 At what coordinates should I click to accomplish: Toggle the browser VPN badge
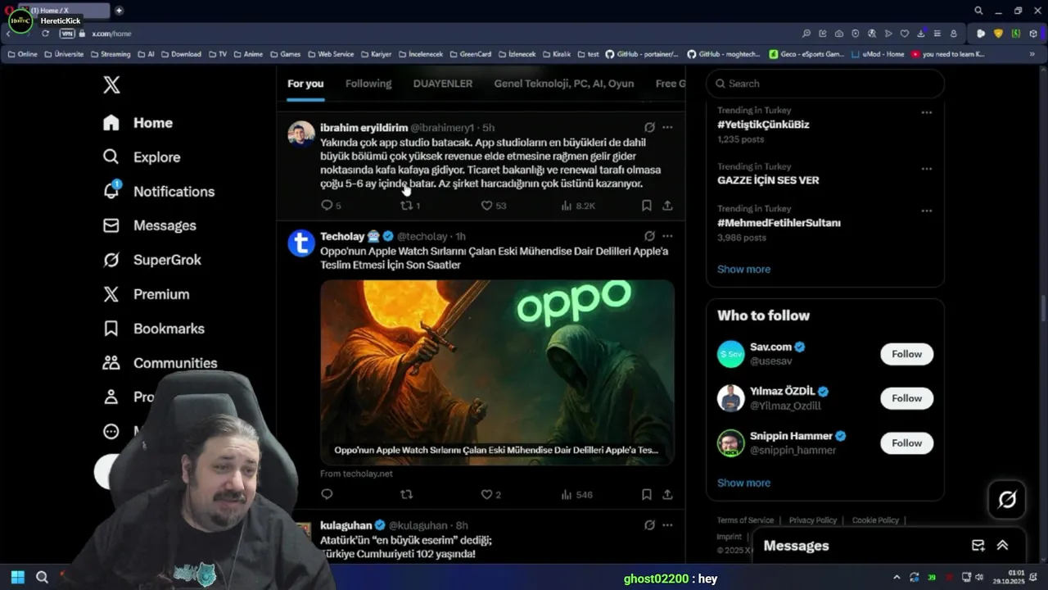67,34
